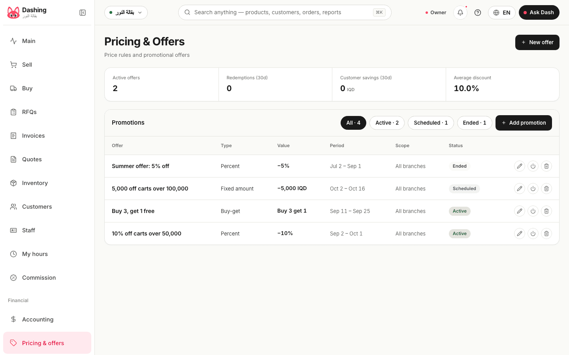Open Sell in sidebar
This screenshot has height=355, width=569.
[x=47, y=65]
